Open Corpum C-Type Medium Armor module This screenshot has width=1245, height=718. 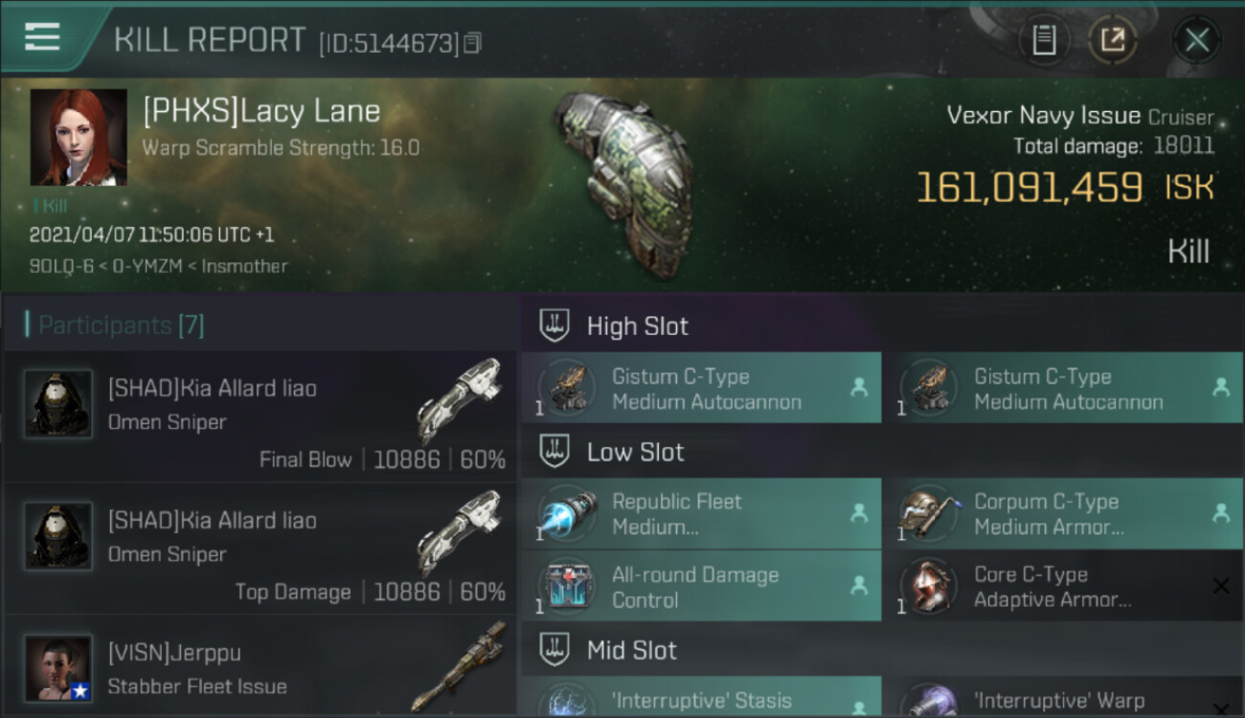click(1063, 514)
